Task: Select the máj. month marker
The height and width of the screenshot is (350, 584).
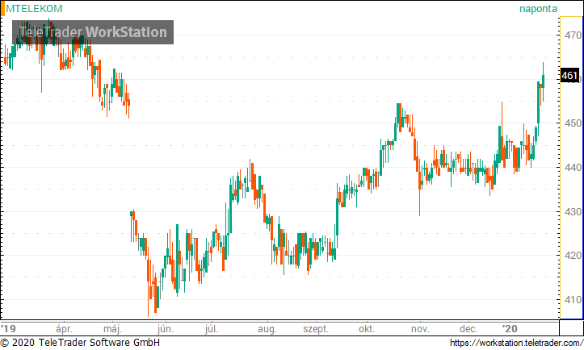Action: (112, 329)
